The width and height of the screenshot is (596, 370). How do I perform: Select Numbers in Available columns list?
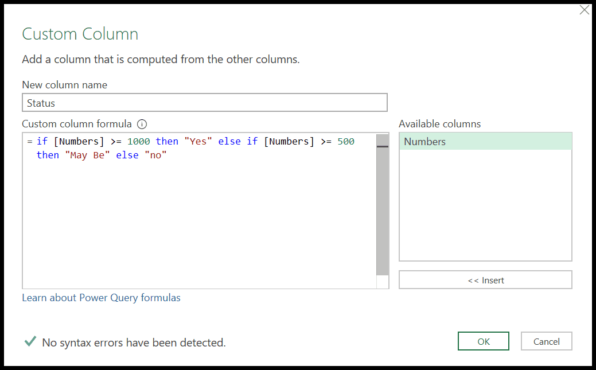click(x=424, y=141)
